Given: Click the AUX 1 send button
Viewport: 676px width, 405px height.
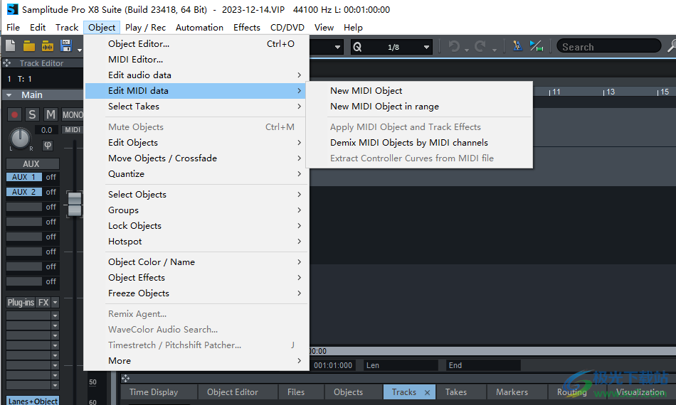Looking at the screenshot, I should (24, 177).
